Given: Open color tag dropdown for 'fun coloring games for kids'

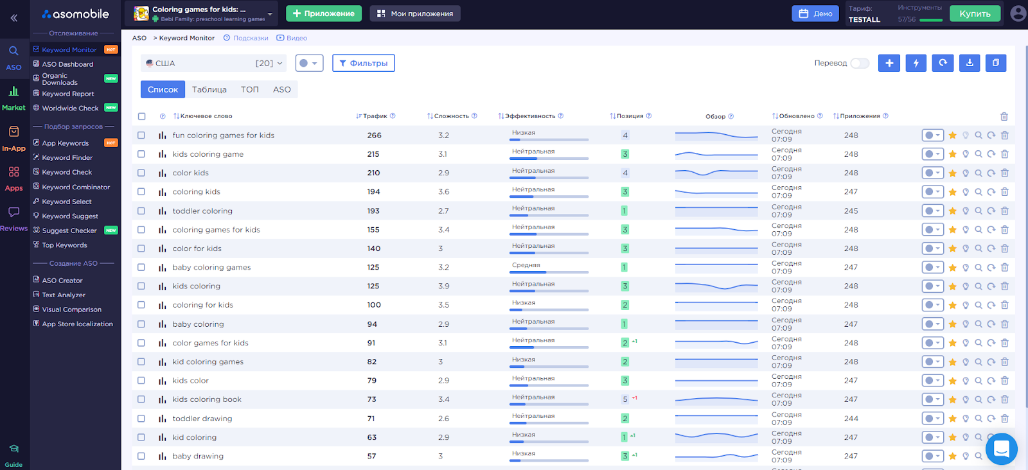Looking at the screenshot, I should coord(932,135).
